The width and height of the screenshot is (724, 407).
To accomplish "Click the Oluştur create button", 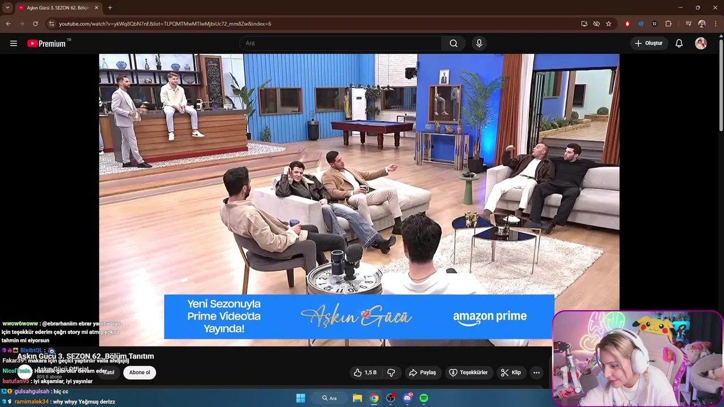I will [649, 43].
